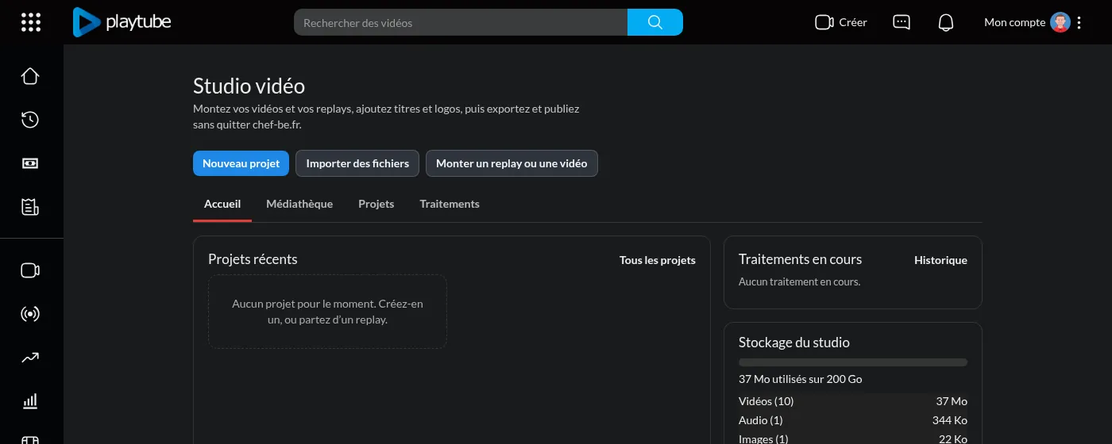Open Tous les projets link
The width and height of the screenshot is (1112, 444).
[658, 260]
